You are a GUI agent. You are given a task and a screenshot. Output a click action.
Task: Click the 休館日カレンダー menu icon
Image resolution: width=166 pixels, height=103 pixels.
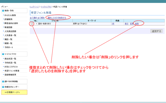click(3, 87)
